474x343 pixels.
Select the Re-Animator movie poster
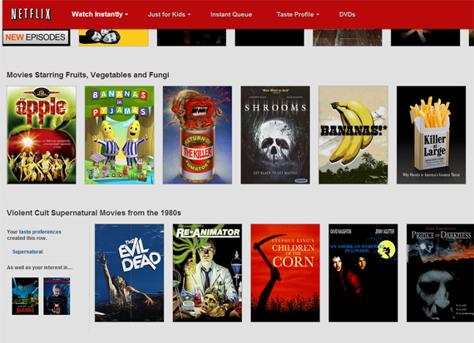pyautogui.click(x=207, y=273)
